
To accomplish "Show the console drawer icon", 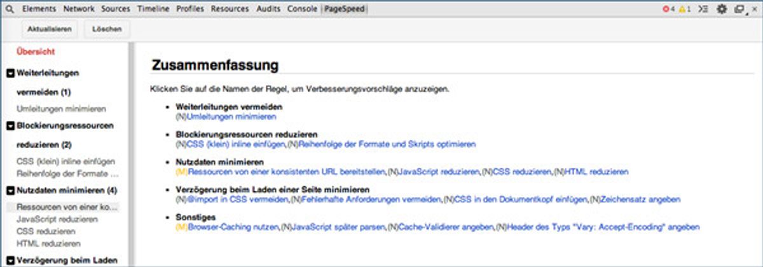I will pyautogui.click(x=703, y=9).
